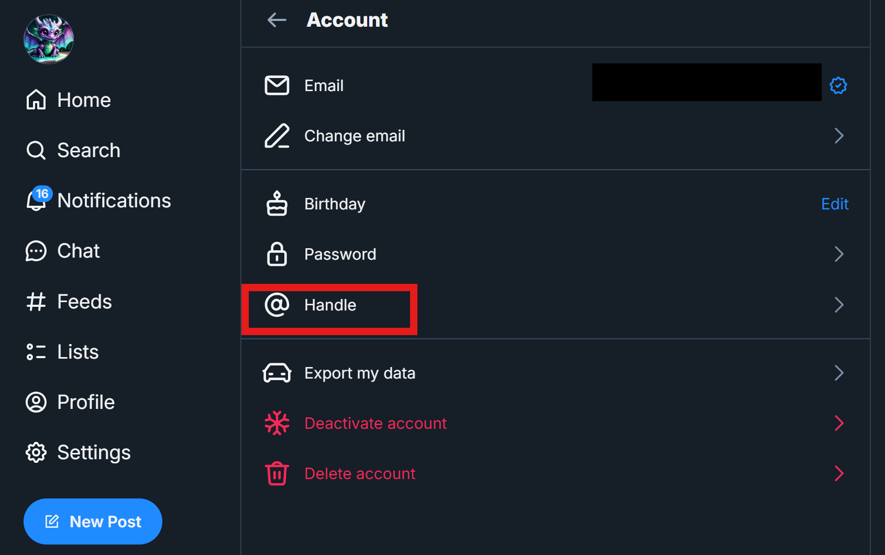Screen dimensions: 885x555
Task: Select the Feeds hashtag icon
Action: tap(36, 301)
